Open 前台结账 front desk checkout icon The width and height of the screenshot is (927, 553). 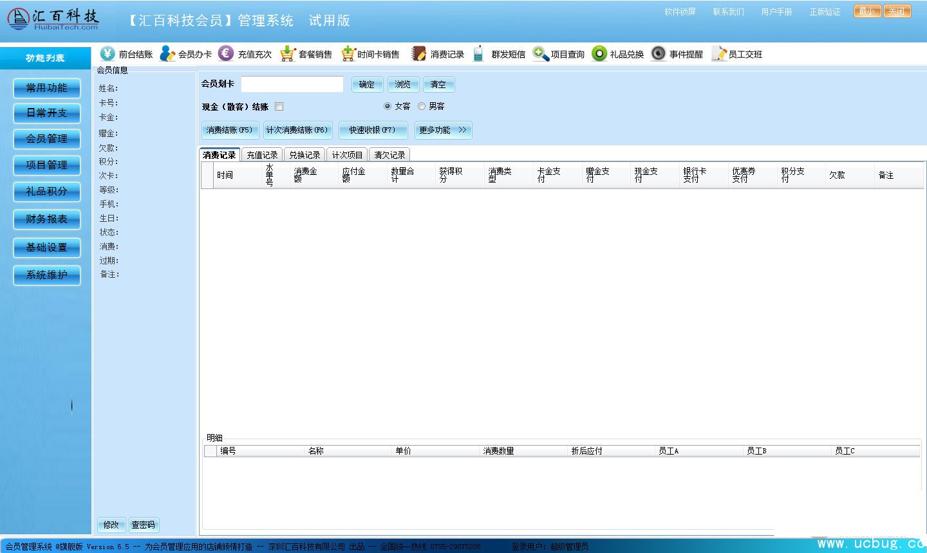(x=108, y=53)
